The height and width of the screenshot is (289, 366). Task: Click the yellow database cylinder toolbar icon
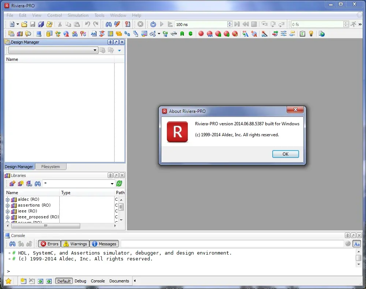click(x=49, y=34)
